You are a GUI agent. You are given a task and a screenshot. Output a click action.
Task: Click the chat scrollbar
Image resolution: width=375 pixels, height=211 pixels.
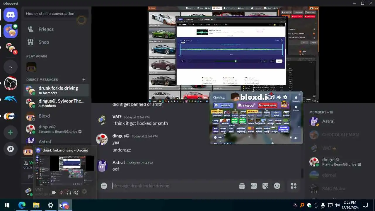[302, 173]
